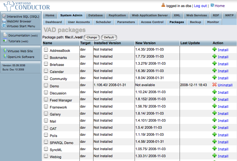
Task: Click the globe icon beside Home link
Action: [x=212, y=5]
